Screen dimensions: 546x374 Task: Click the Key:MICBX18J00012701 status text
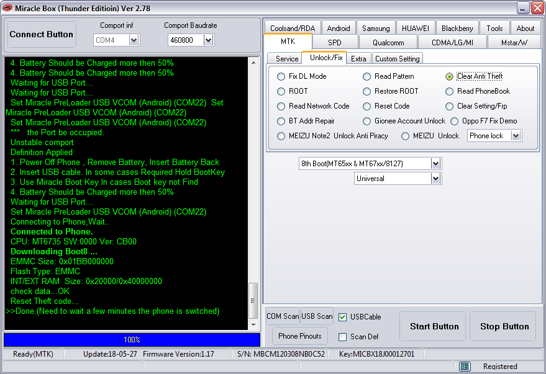click(x=377, y=354)
